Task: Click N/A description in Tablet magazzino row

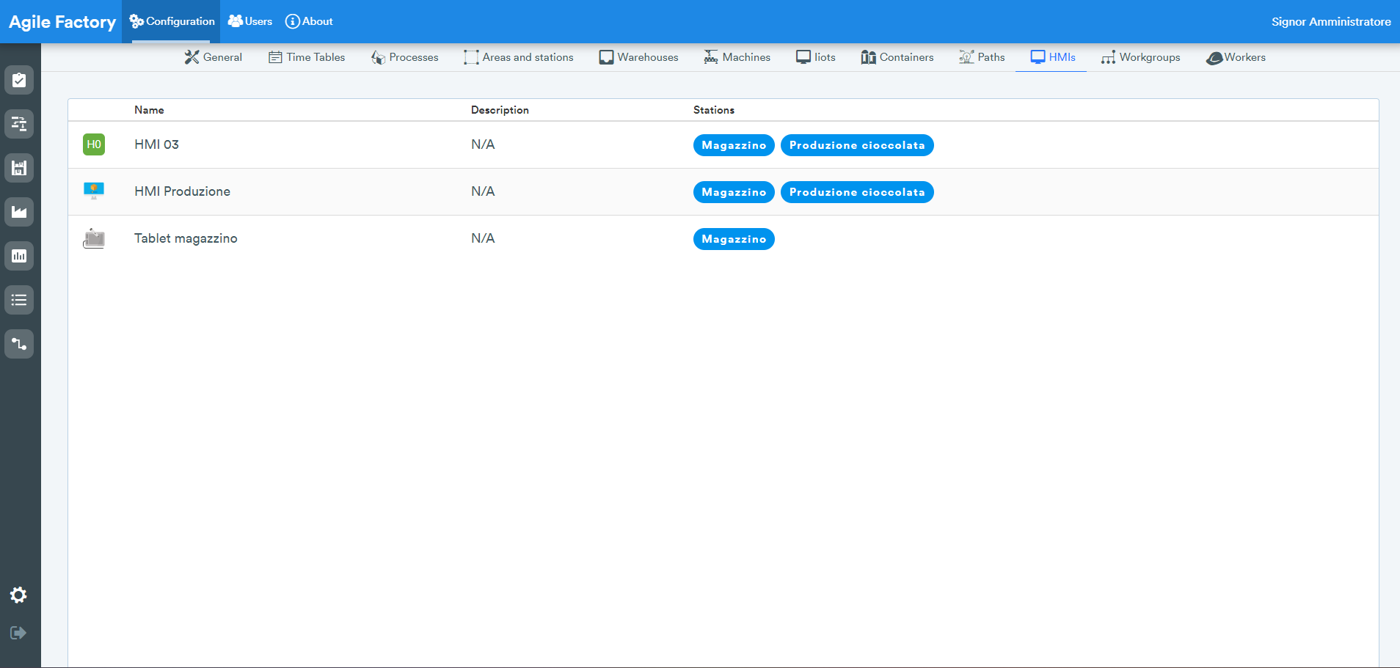Action: click(483, 238)
